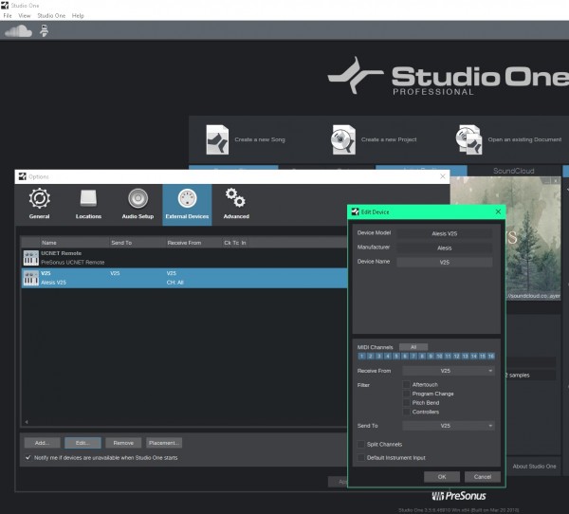Open the SoundCloud cloud icon in toolbar
Image resolution: width=569 pixels, height=514 pixels.
18,31
